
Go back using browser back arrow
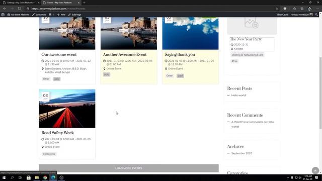pyautogui.click(x=5, y=9)
